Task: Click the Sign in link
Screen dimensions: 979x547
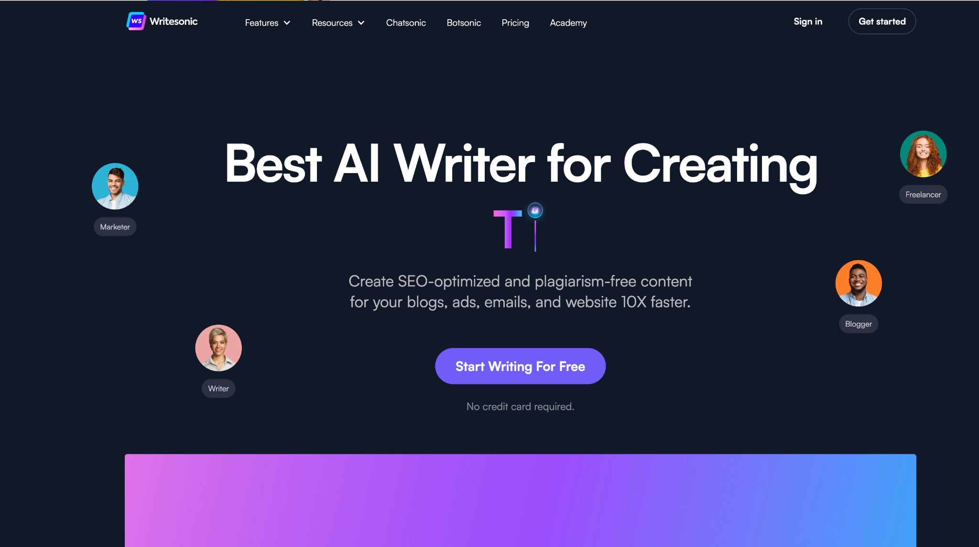Action: coord(807,21)
